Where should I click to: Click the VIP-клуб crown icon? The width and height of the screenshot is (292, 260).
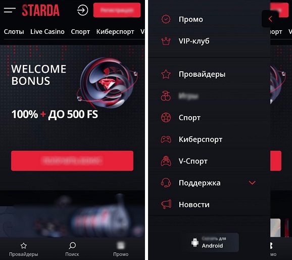166,41
